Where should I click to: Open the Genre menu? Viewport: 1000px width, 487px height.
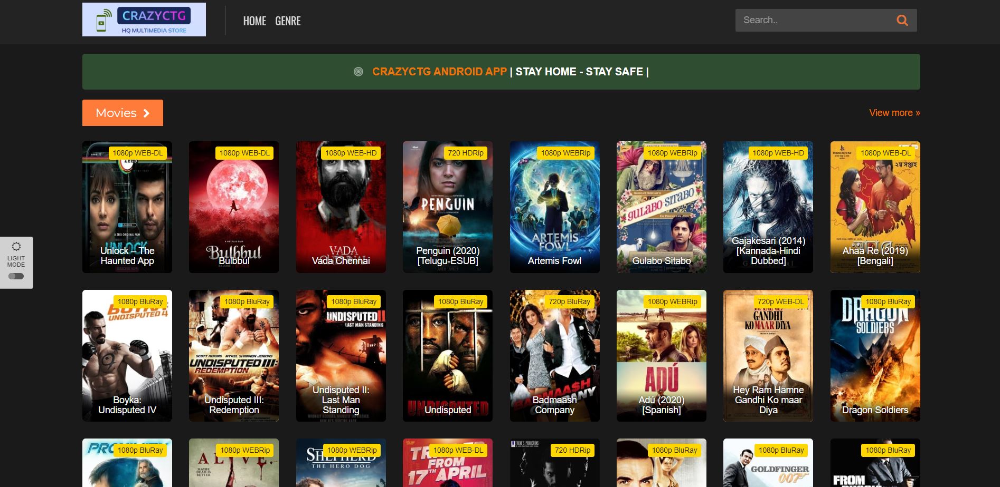pos(288,21)
